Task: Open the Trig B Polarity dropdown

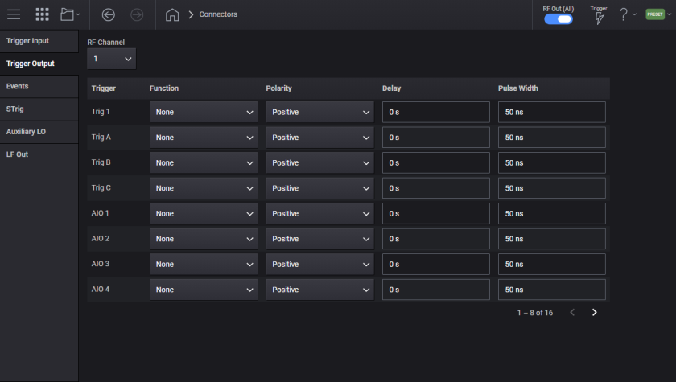Action: pos(319,163)
